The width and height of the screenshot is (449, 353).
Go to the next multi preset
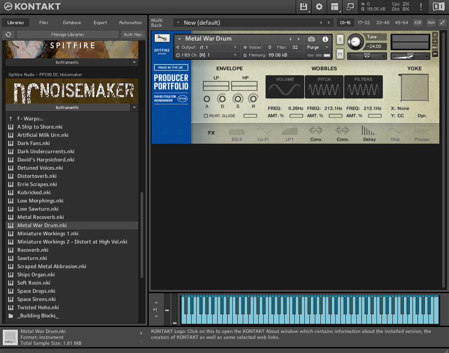pos(329,23)
